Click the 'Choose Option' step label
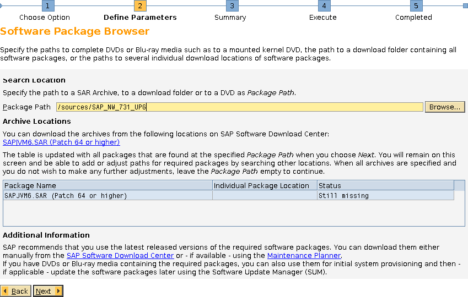The image size is (468, 297). coord(45,17)
